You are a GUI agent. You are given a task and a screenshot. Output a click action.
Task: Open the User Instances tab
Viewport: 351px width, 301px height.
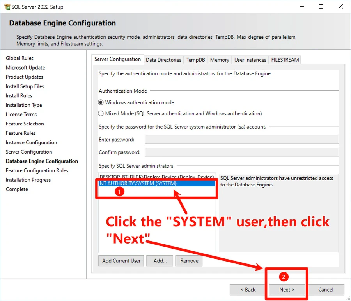tap(250, 60)
